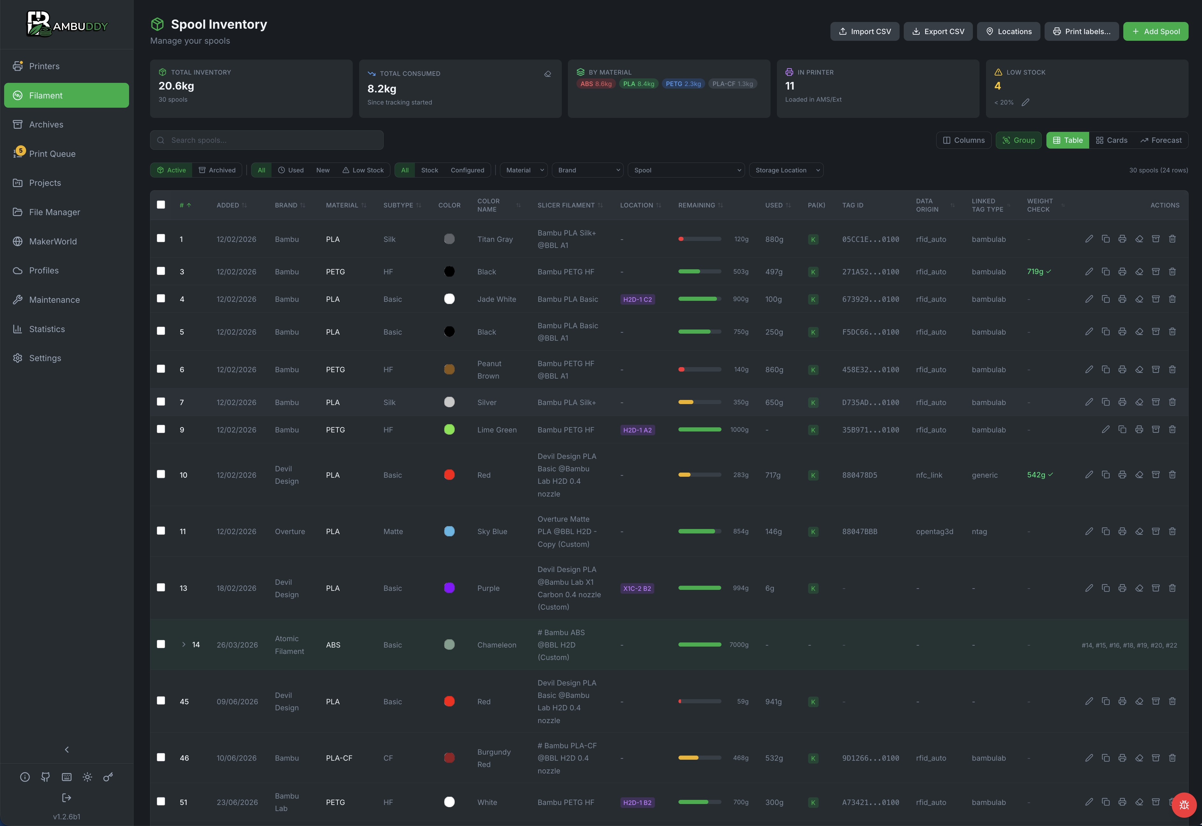The image size is (1202, 826).
Task: Edit spool 9 Lime Green with pencil icon
Action: [1106, 430]
